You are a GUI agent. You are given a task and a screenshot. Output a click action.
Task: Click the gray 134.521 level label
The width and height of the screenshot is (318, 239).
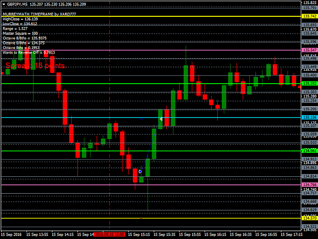(310, 226)
